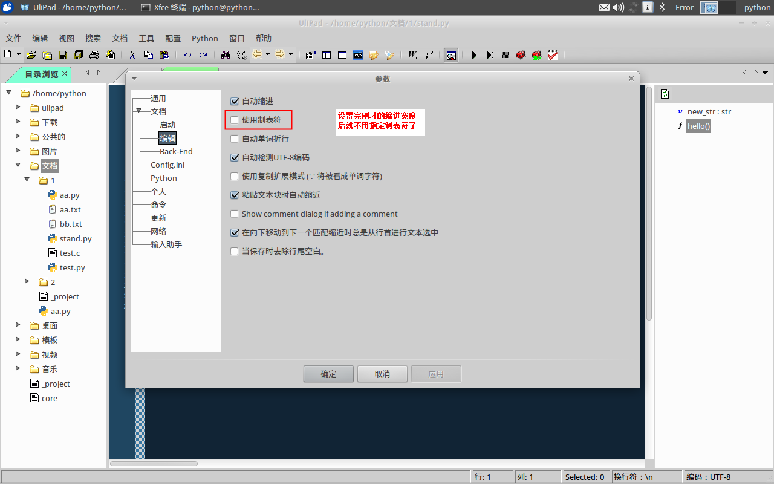The height and width of the screenshot is (484, 774).
Task: Open the back-arrow history dropdown
Action: pyautogui.click(x=268, y=54)
